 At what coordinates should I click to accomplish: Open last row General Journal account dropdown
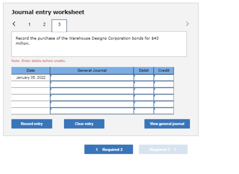[x=92, y=111]
